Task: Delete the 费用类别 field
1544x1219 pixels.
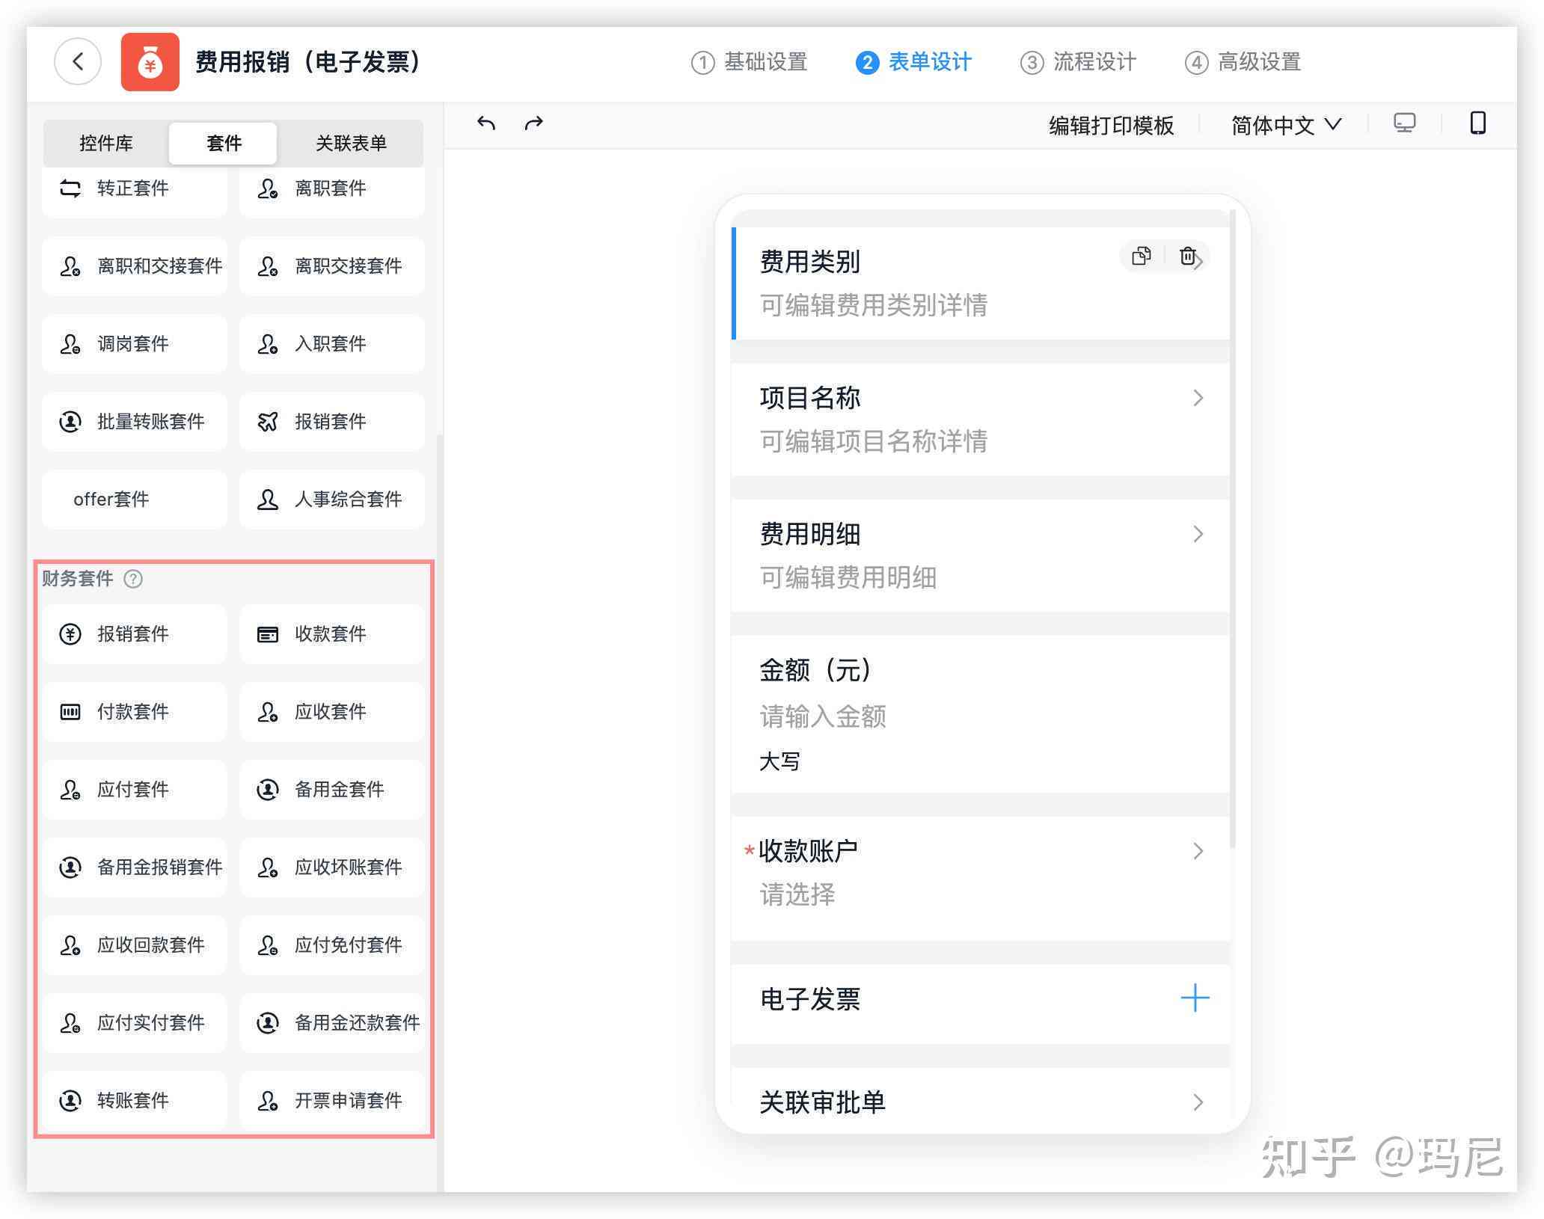Action: pyautogui.click(x=1187, y=256)
